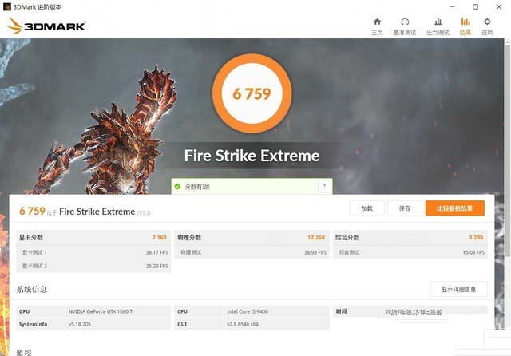Minimize the 3DMark window
Image resolution: width=511 pixels, height=356 pixels.
click(x=452, y=7)
